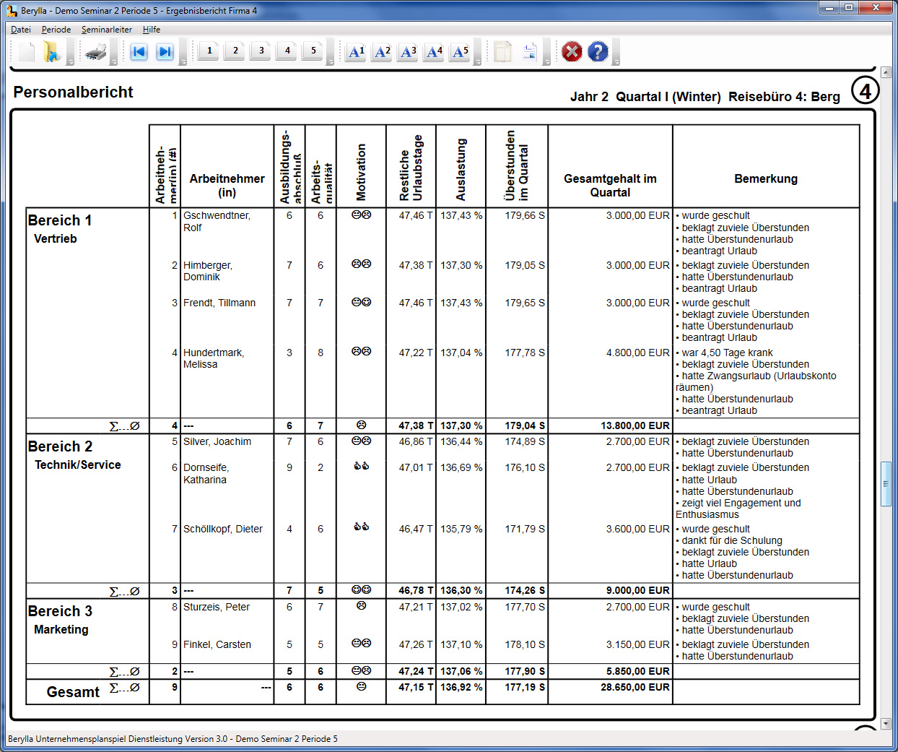
Task: Click the vertical scrollbar down arrow
Action: click(x=886, y=723)
